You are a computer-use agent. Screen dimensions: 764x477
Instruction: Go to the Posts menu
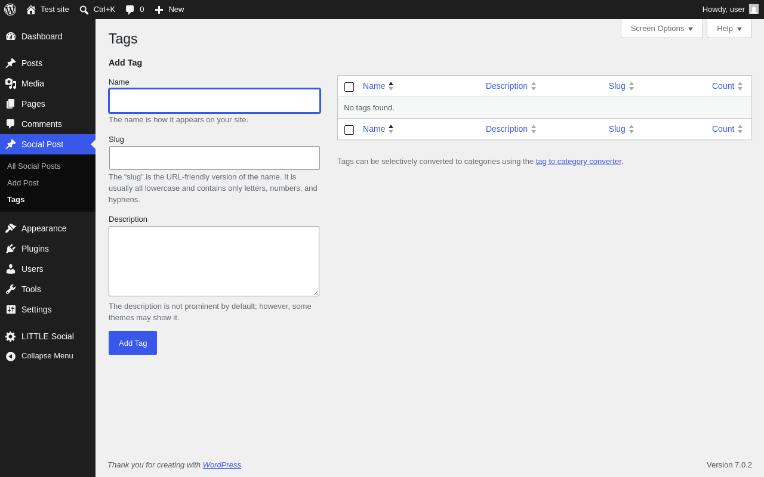click(x=48, y=63)
